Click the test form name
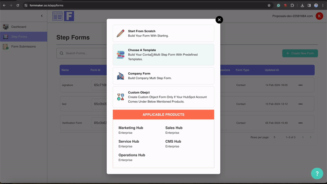This screenshot has width=327, height=184. tap(64, 104)
